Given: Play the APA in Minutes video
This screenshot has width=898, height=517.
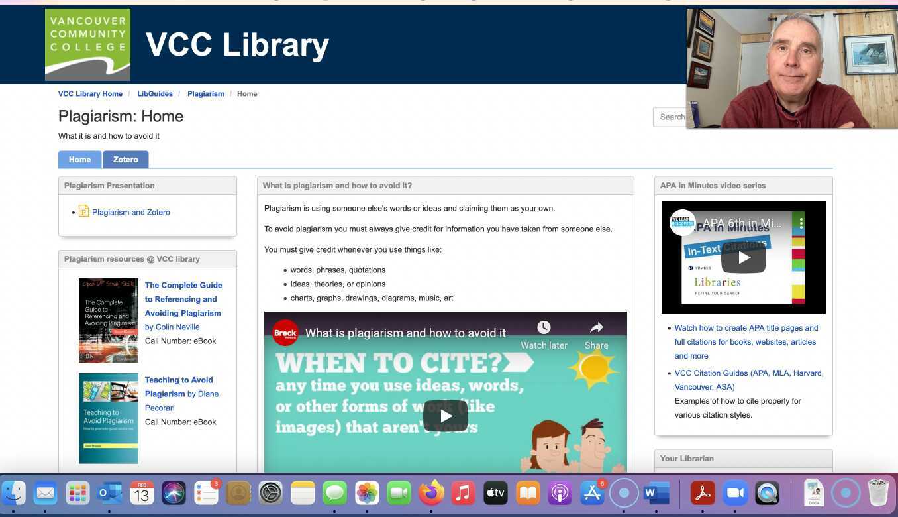Looking at the screenshot, I should point(743,257).
